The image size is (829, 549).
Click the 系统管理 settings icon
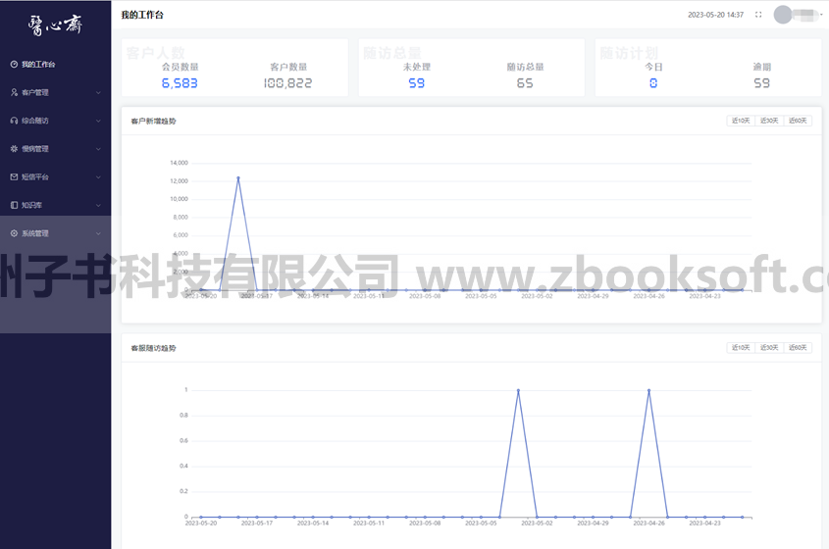(14, 233)
